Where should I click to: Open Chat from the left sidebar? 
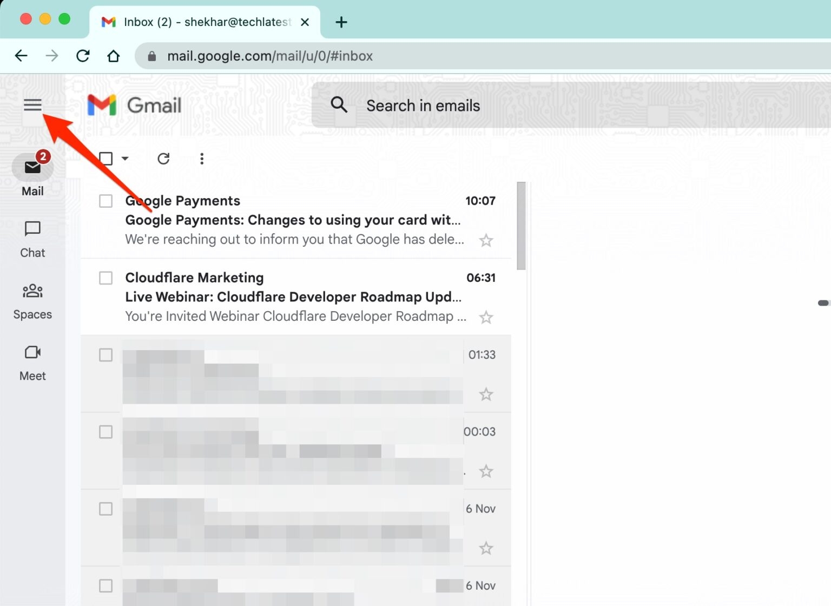coord(32,229)
